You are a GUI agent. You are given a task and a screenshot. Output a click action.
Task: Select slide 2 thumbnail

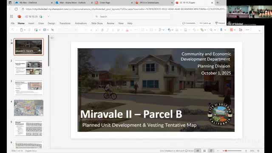(28, 67)
